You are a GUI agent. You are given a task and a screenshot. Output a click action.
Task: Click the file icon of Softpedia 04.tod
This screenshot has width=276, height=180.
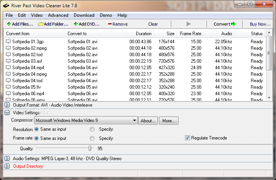coord(8,81)
